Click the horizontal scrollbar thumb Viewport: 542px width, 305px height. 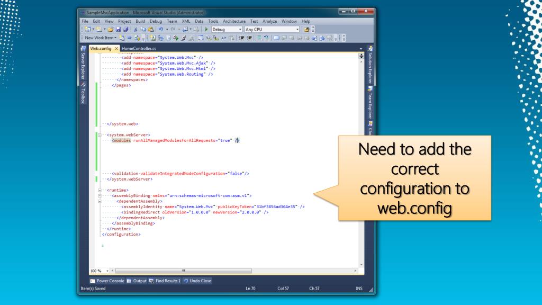tap(184, 271)
